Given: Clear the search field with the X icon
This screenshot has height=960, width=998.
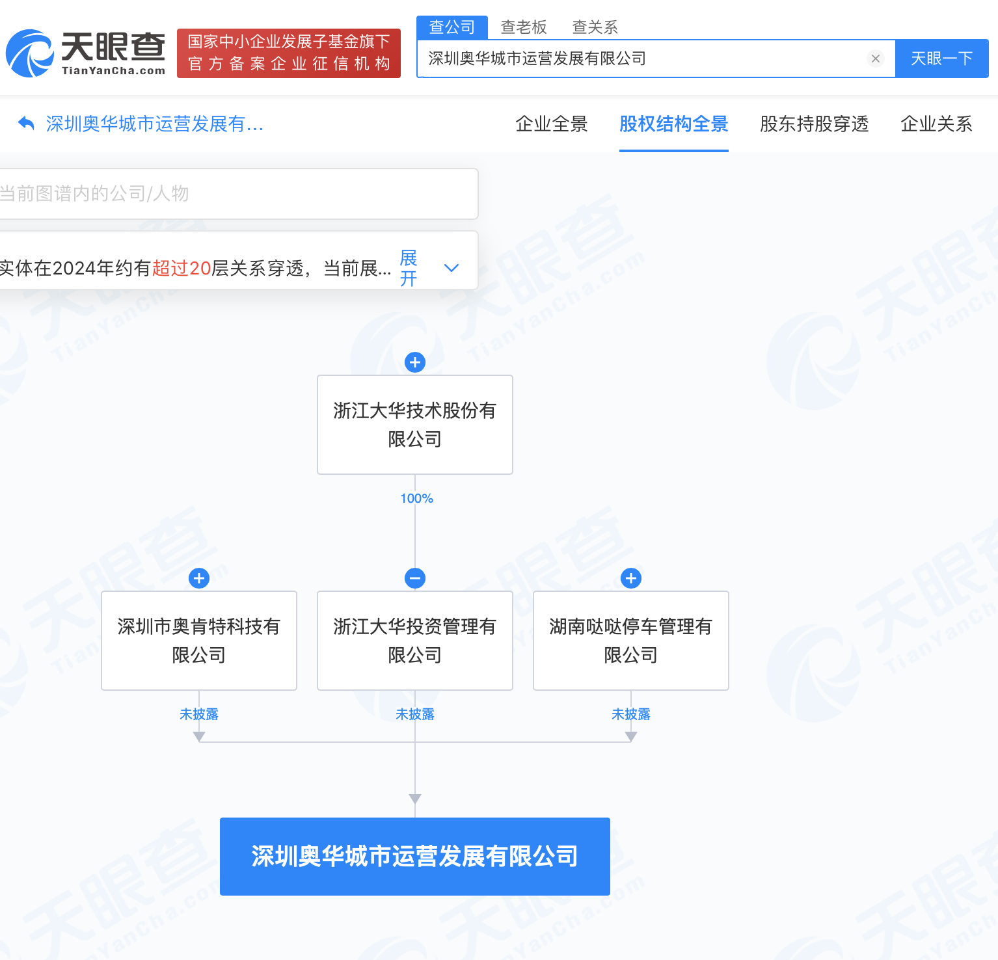Looking at the screenshot, I should (x=876, y=59).
